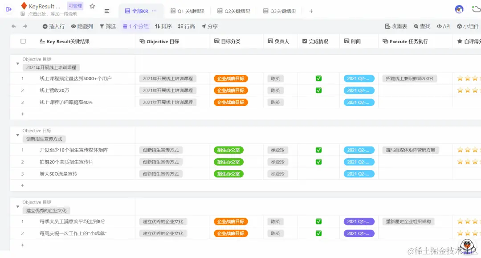The width and height of the screenshot is (481, 258).
Task: Open linked record 重新厘定企业组织架构
Action: coord(408,221)
